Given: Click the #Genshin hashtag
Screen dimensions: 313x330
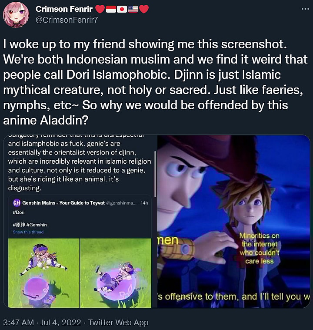Looking at the screenshot, I should point(37,225).
